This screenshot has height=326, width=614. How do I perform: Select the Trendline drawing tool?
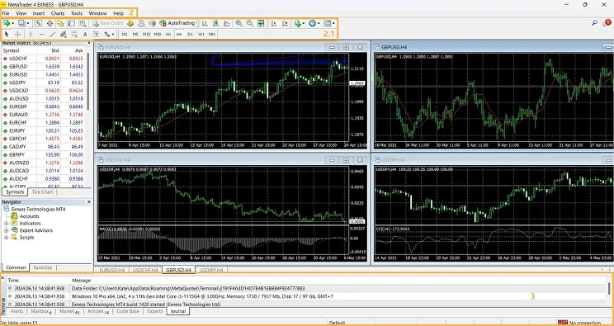click(x=53, y=34)
